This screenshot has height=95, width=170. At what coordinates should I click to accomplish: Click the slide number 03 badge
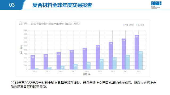12,5
